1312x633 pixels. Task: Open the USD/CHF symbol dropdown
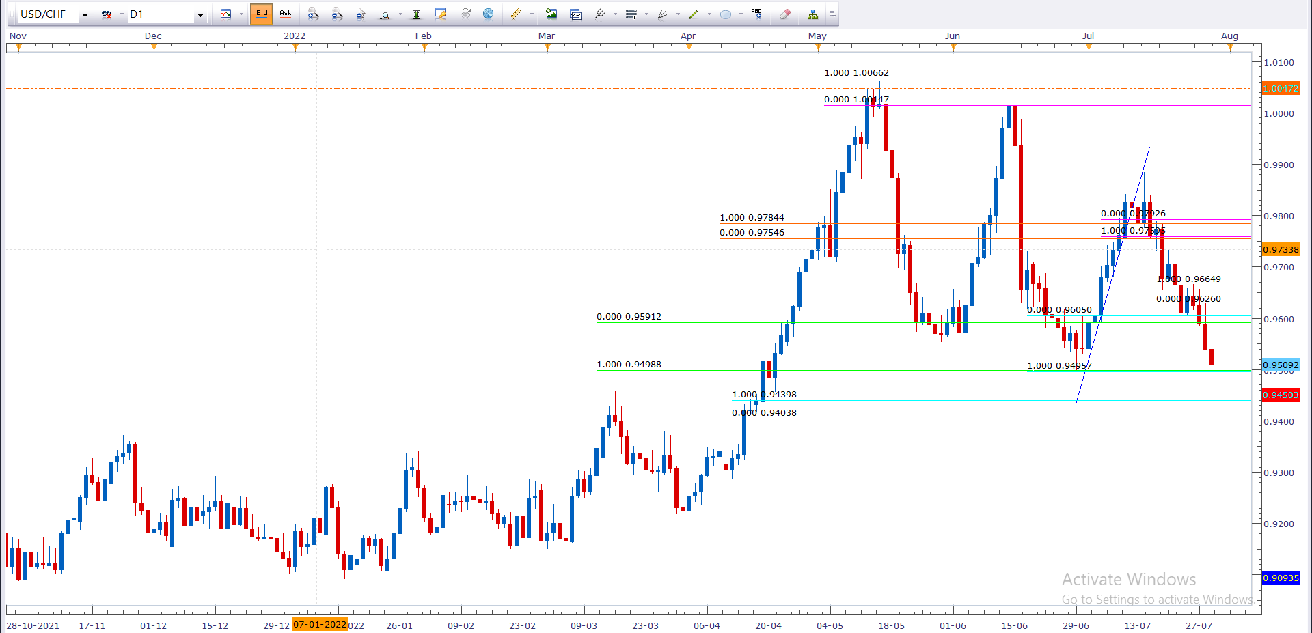click(85, 14)
